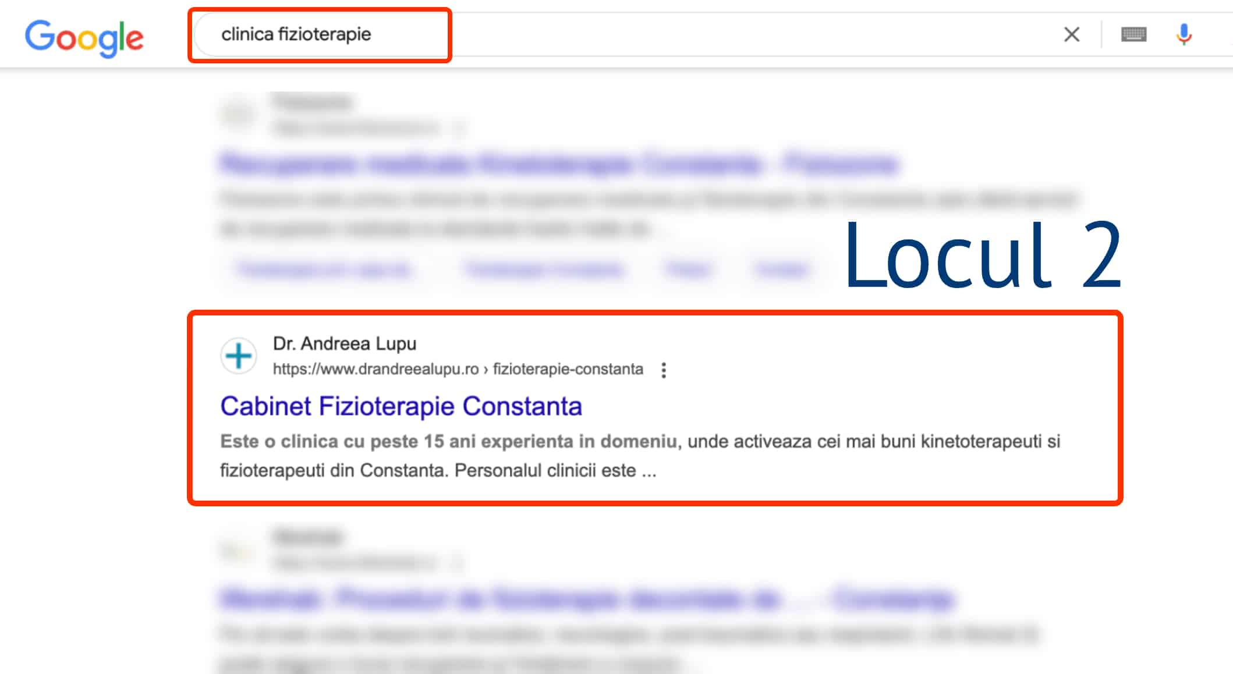Open the blurred third result title link
1233x674 pixels.
coord(587,598)
